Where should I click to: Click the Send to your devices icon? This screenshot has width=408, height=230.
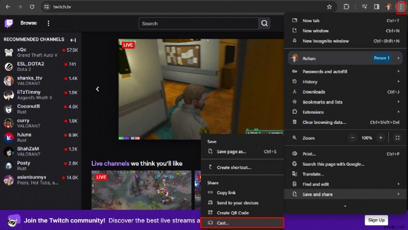(210, 202)
